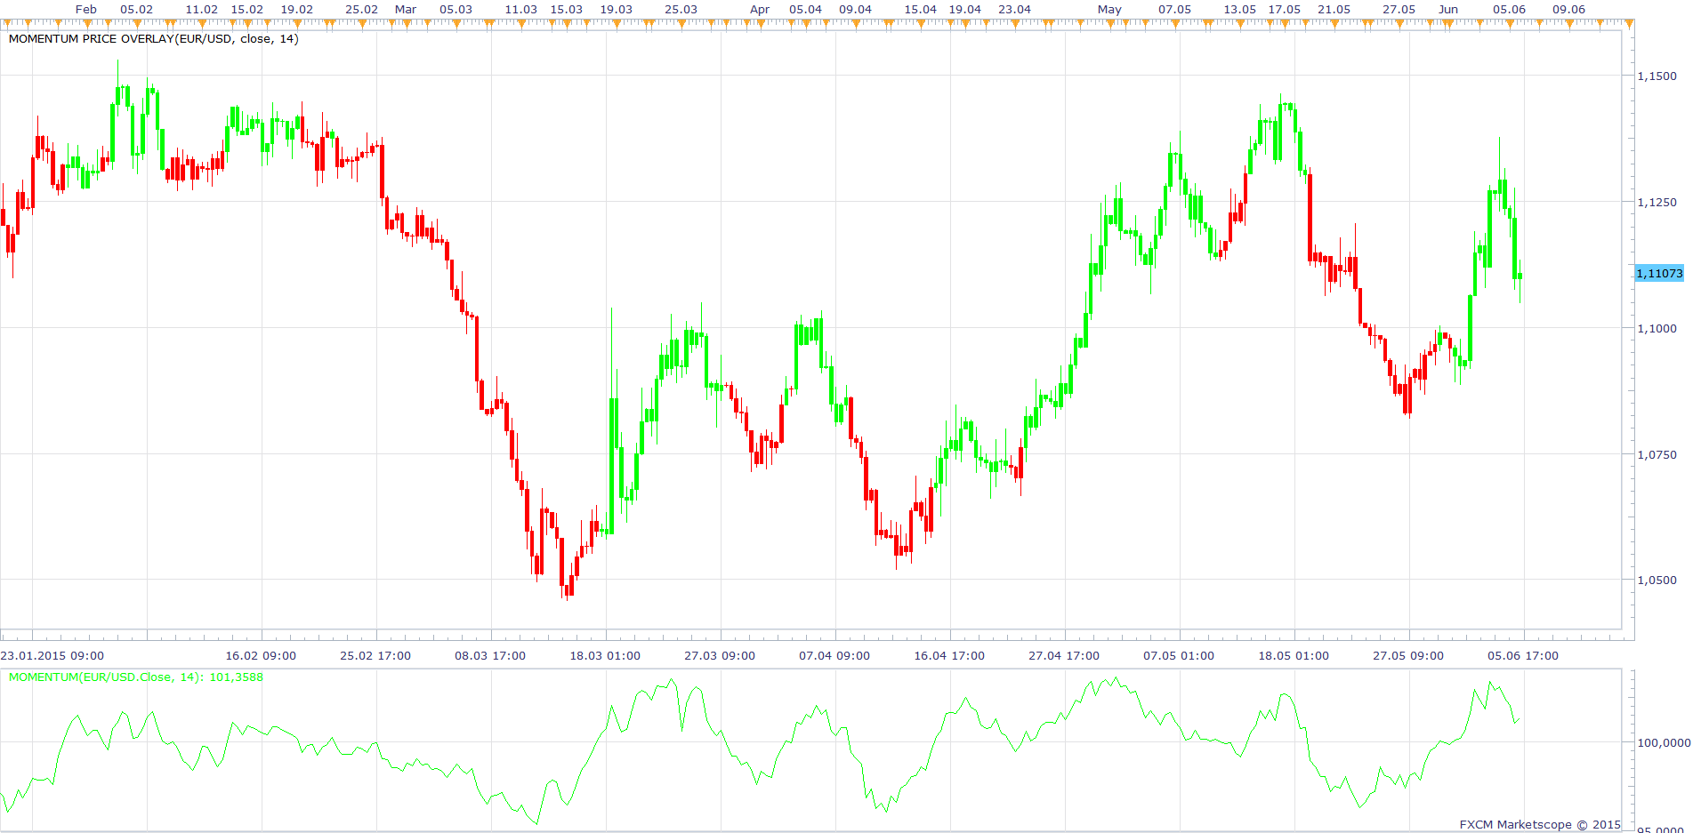The height and width of the screenshot is (833, 1693).
Task: Click the 05.02 label on top ruler
Action: (x=137, y=10)
